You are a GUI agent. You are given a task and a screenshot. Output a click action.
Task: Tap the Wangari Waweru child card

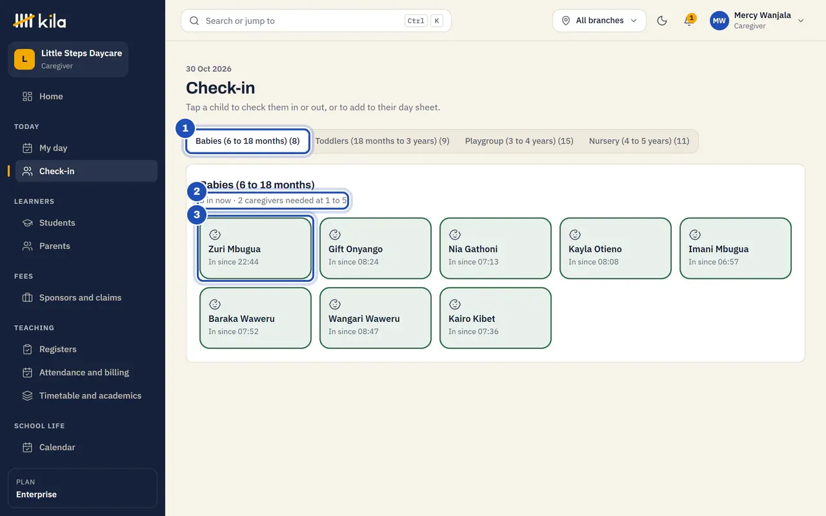(376, 318)
